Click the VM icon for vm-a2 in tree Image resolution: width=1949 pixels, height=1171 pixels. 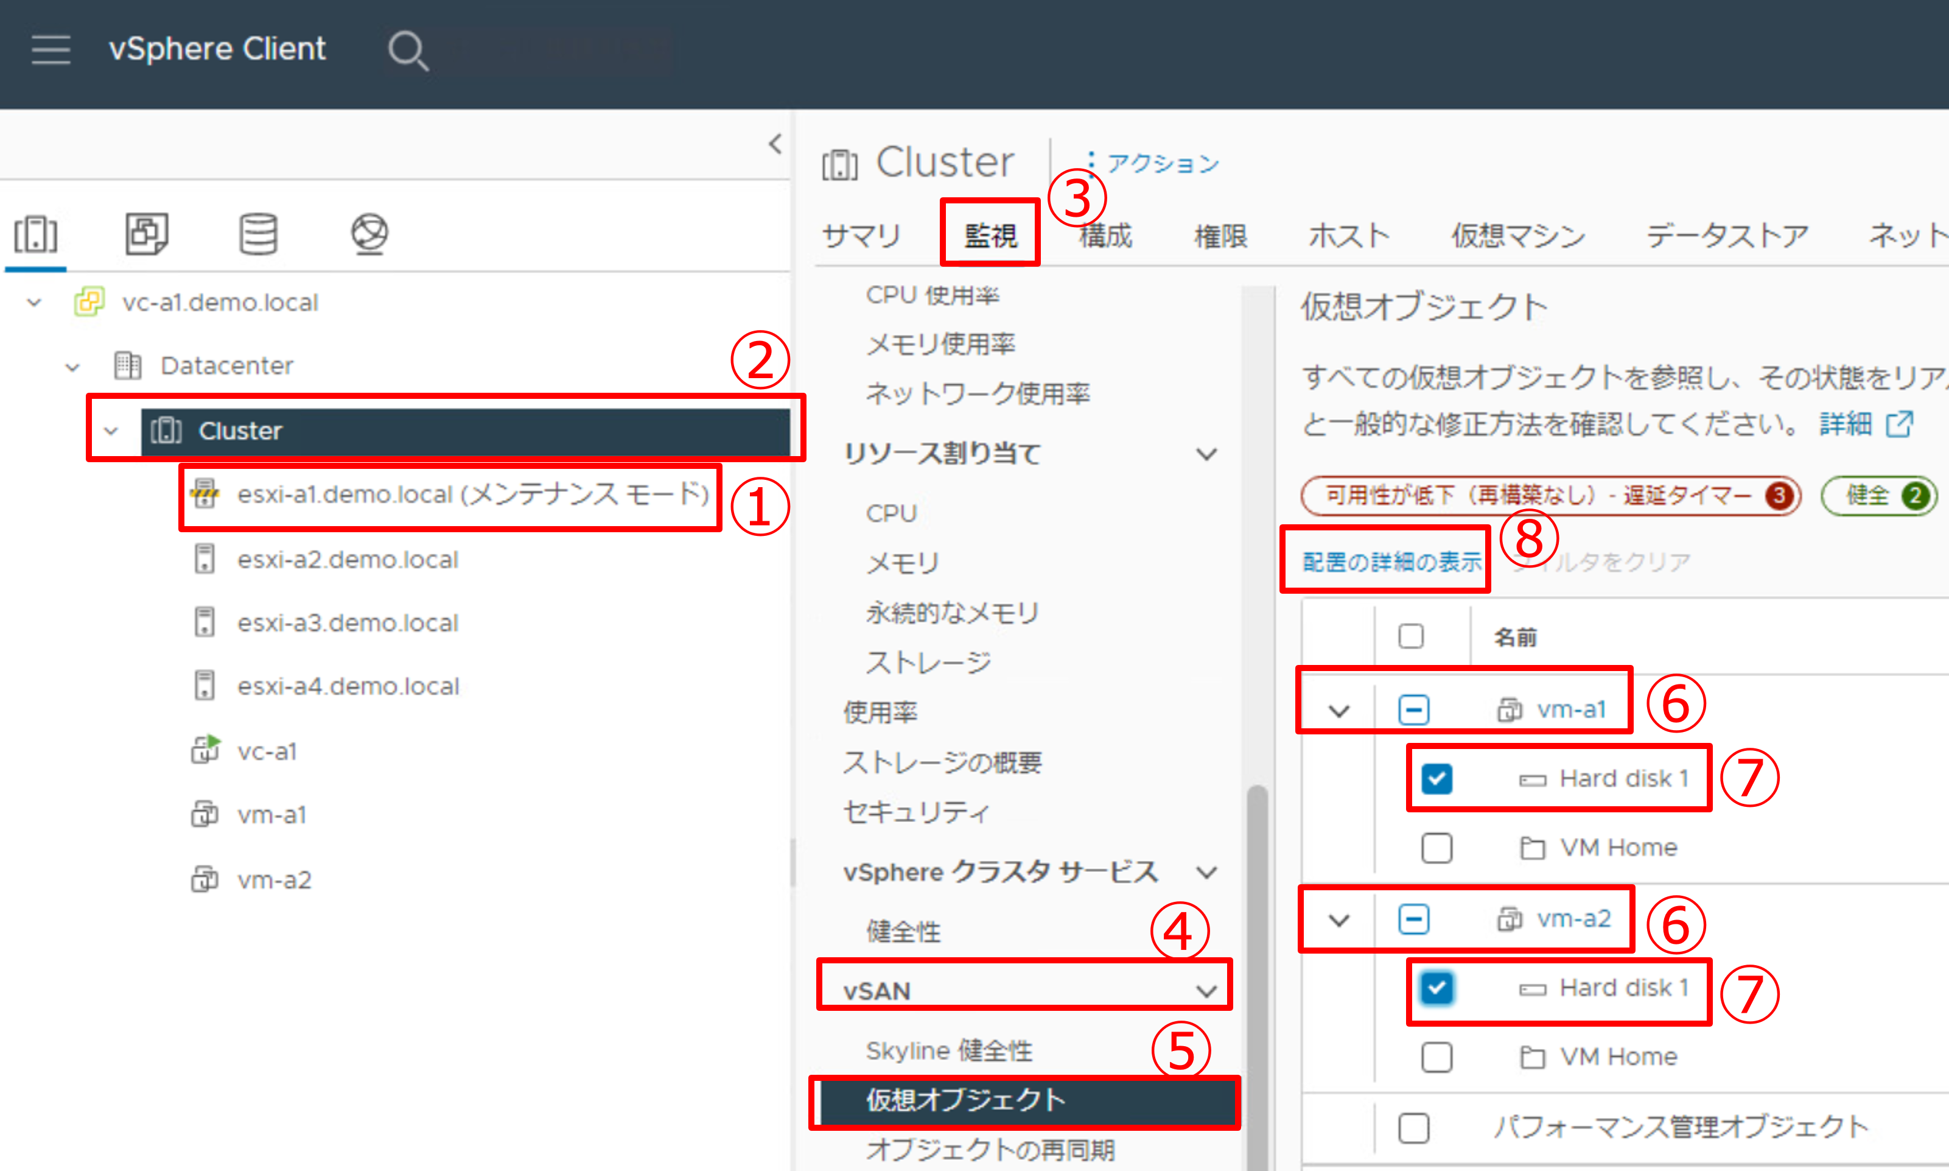pos(205,878)
